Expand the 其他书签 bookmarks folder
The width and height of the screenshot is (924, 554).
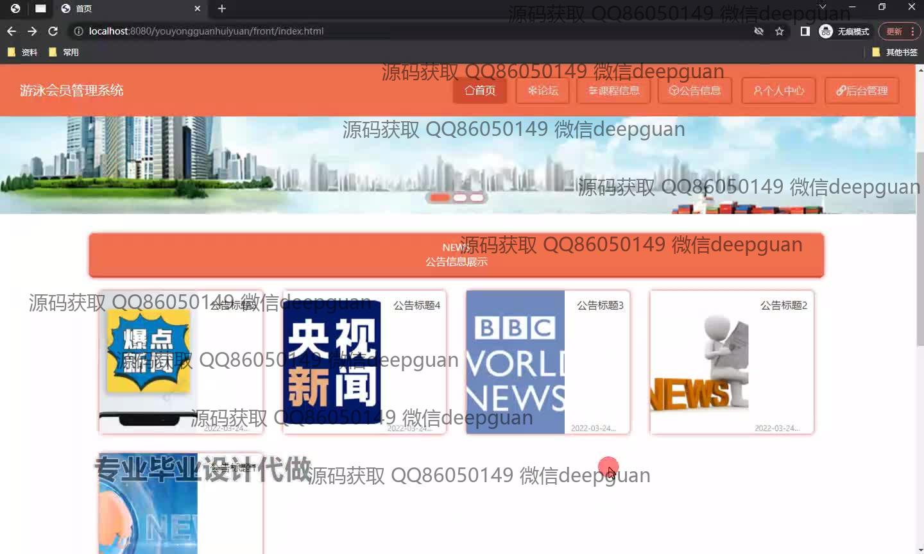[x=894, y=52]
